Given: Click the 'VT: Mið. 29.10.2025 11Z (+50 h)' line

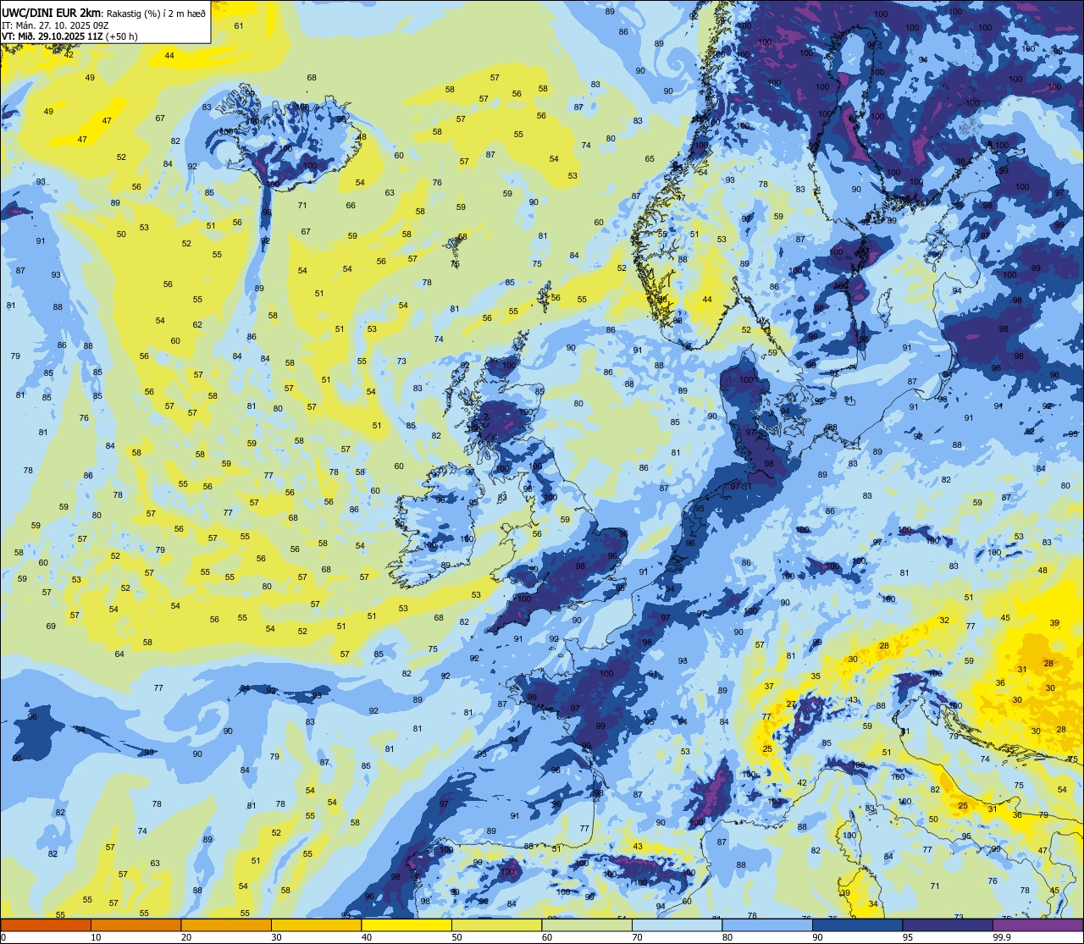Looking at the screenshot, I should tap(69, 36).
